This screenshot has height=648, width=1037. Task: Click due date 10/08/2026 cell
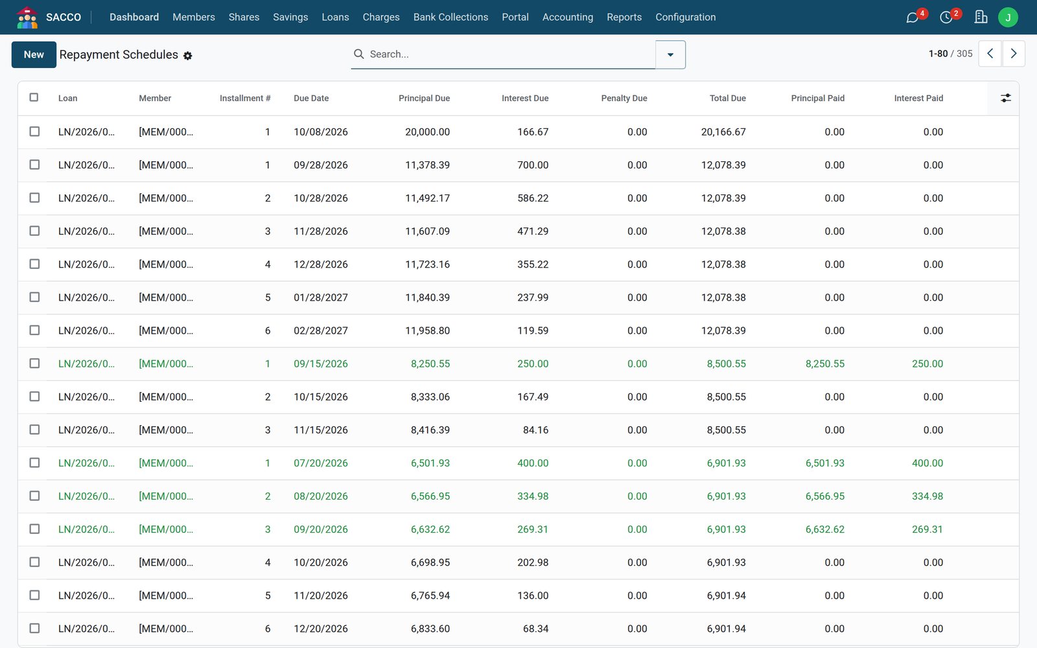321,132
